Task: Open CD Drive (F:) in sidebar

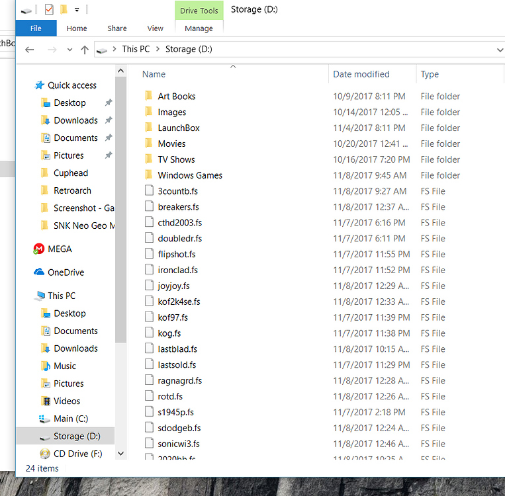Action: (x=75, y=454)
